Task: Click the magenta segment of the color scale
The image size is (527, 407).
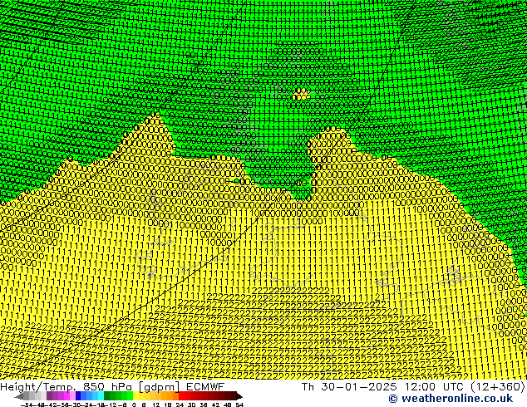Action: [x=66, y=396]
